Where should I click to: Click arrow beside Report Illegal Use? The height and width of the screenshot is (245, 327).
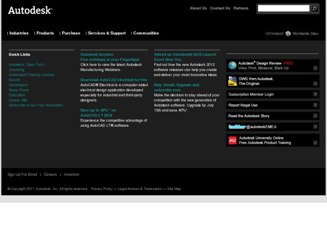(315, 105)
